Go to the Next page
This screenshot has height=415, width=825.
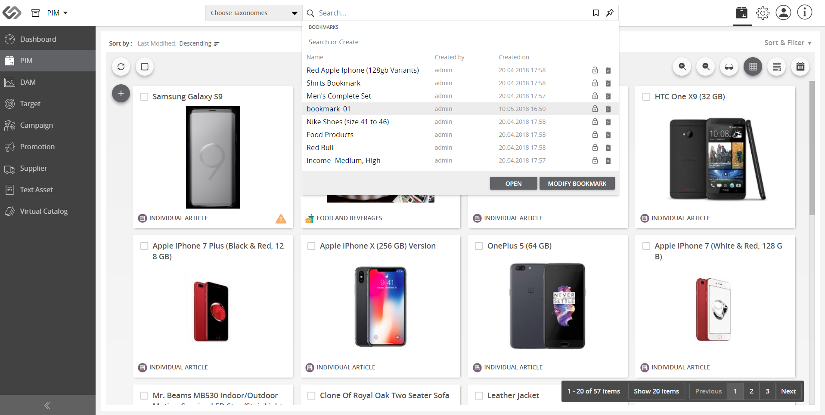(788, 391)
